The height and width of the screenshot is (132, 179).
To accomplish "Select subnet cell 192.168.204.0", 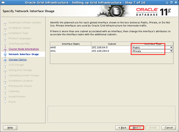I will point(112,51).
